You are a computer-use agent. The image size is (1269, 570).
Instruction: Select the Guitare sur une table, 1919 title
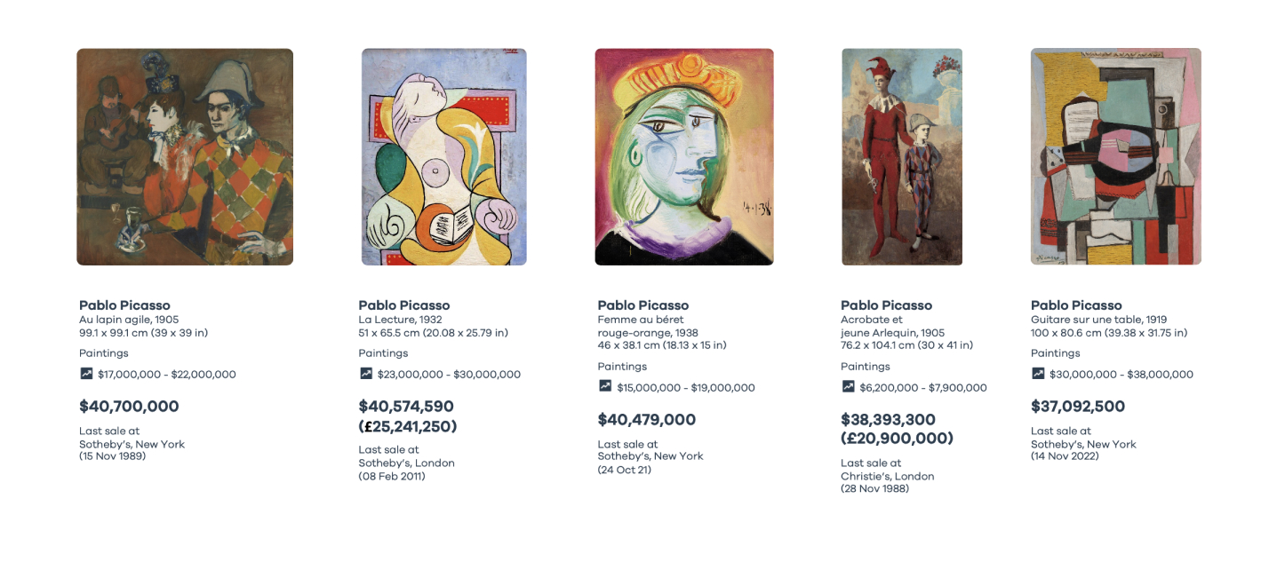(x=1098, y=320)
